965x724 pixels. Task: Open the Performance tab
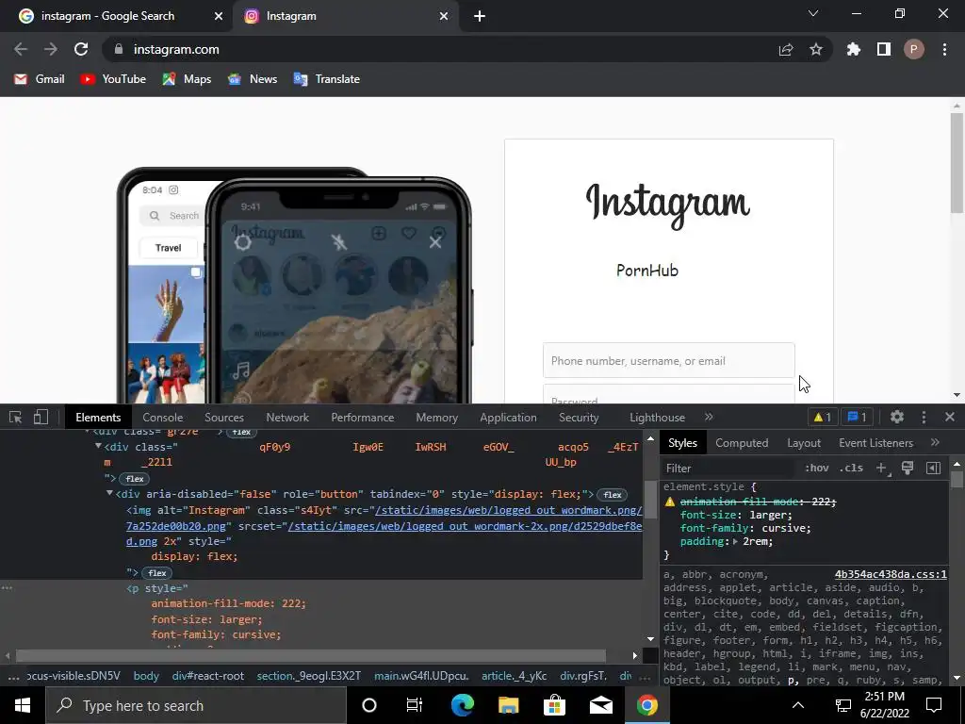click(363, 418)
